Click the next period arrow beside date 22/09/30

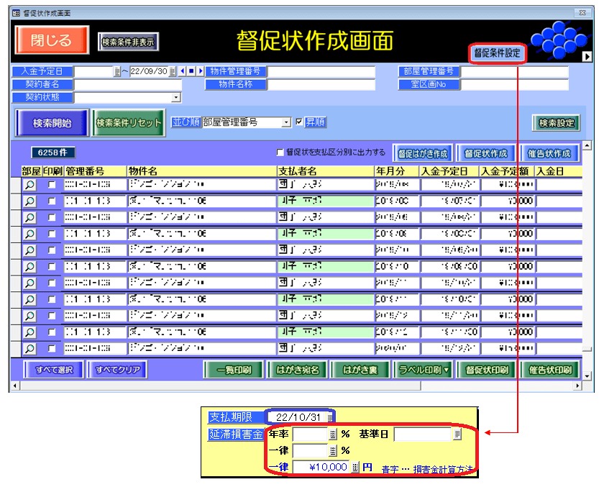199,71
